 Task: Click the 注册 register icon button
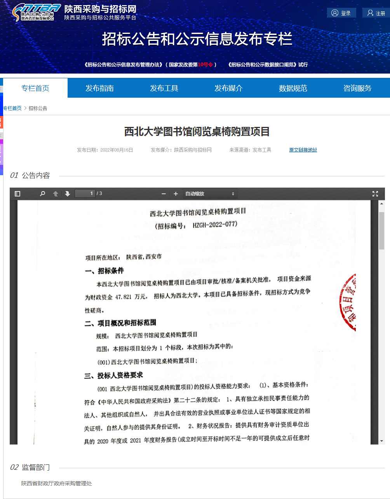click(x=370, y=13)
